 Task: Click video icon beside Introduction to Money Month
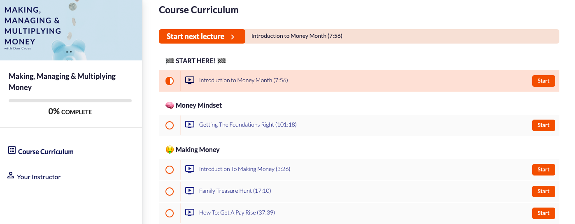tap(189, 80)
